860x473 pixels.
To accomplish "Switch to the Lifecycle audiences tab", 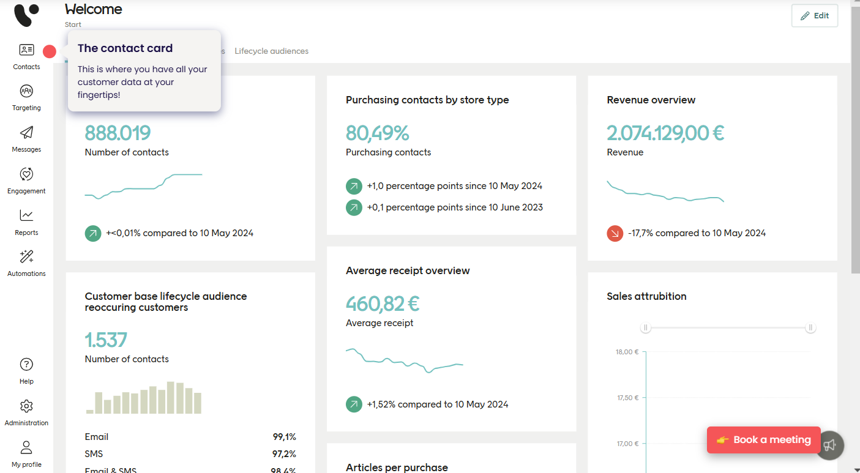I will tap(271, 51).
